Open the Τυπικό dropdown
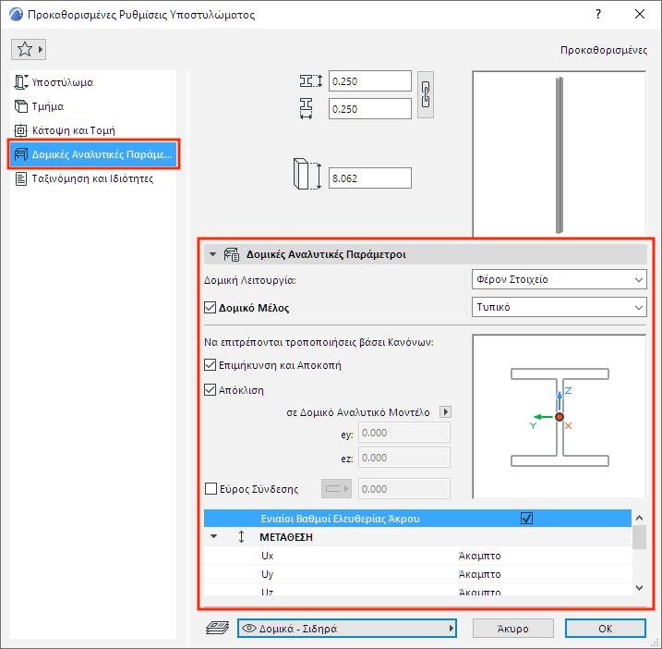The image size is (662, 649). click(x=559, y=307)
